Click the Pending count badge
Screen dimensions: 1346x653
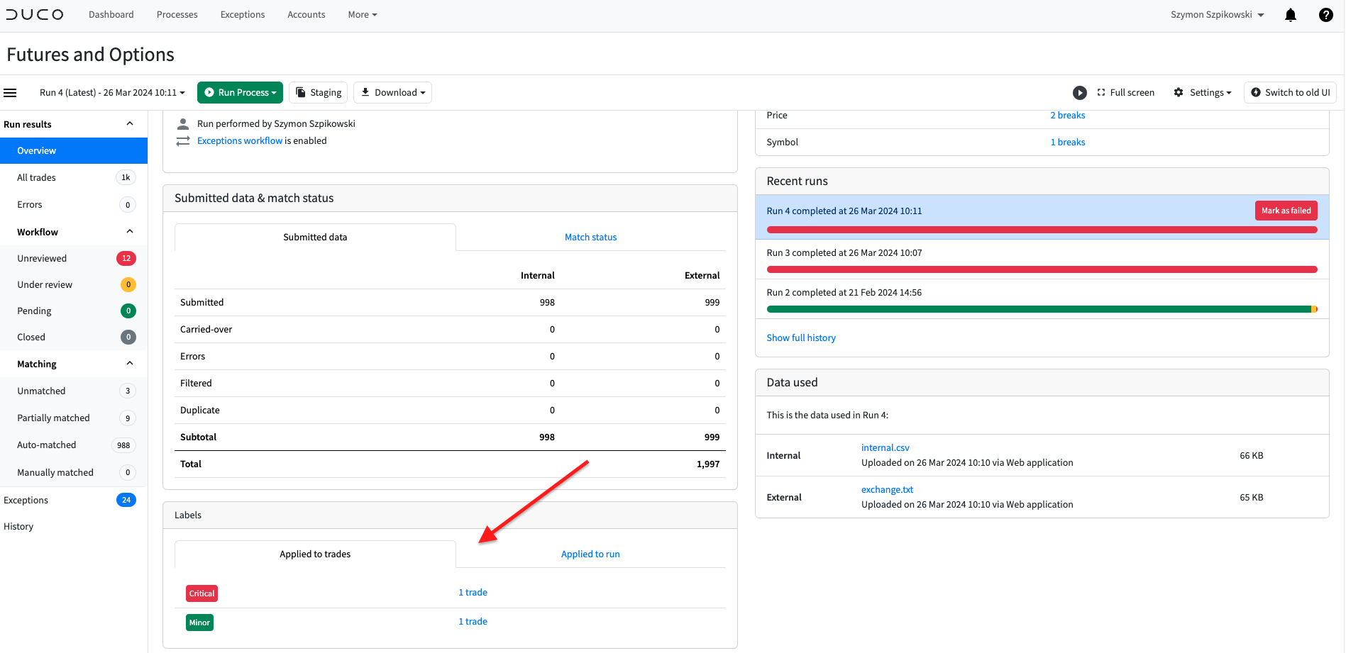(128, 311)
